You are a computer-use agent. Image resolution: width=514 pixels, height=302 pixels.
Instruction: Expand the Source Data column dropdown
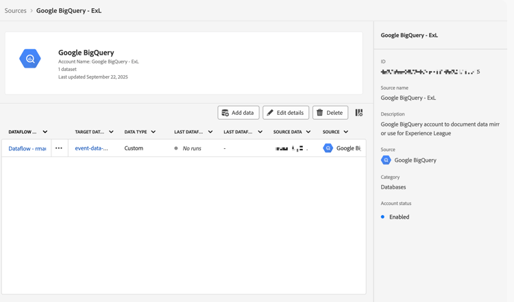(308, 132)
